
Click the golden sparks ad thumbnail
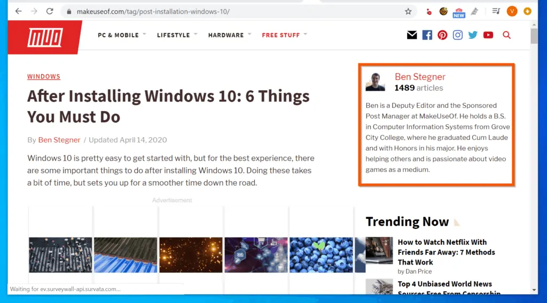191,255
